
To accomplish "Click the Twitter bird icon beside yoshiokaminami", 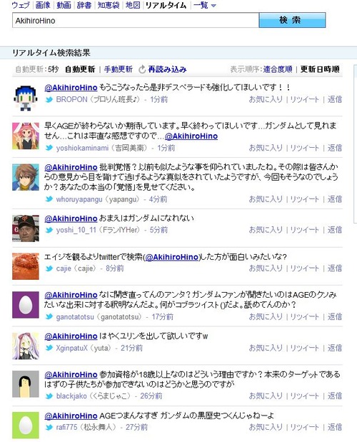I will point(49,148).
